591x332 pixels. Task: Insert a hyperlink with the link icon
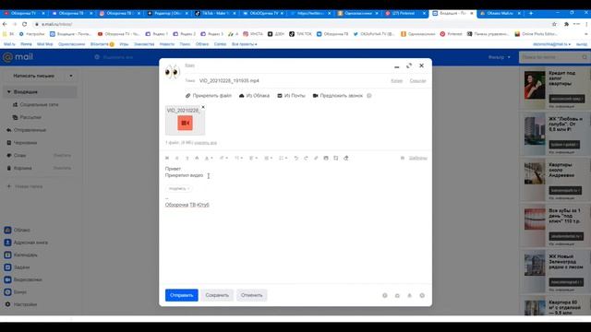click(x=316, y=158)
